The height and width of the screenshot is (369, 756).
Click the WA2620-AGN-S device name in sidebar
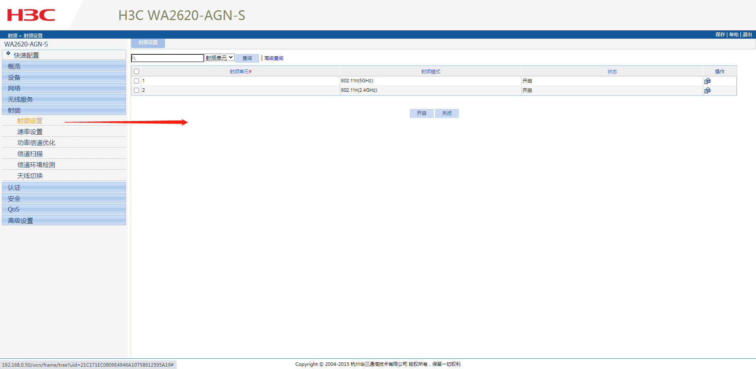click(x=26, y=44)
